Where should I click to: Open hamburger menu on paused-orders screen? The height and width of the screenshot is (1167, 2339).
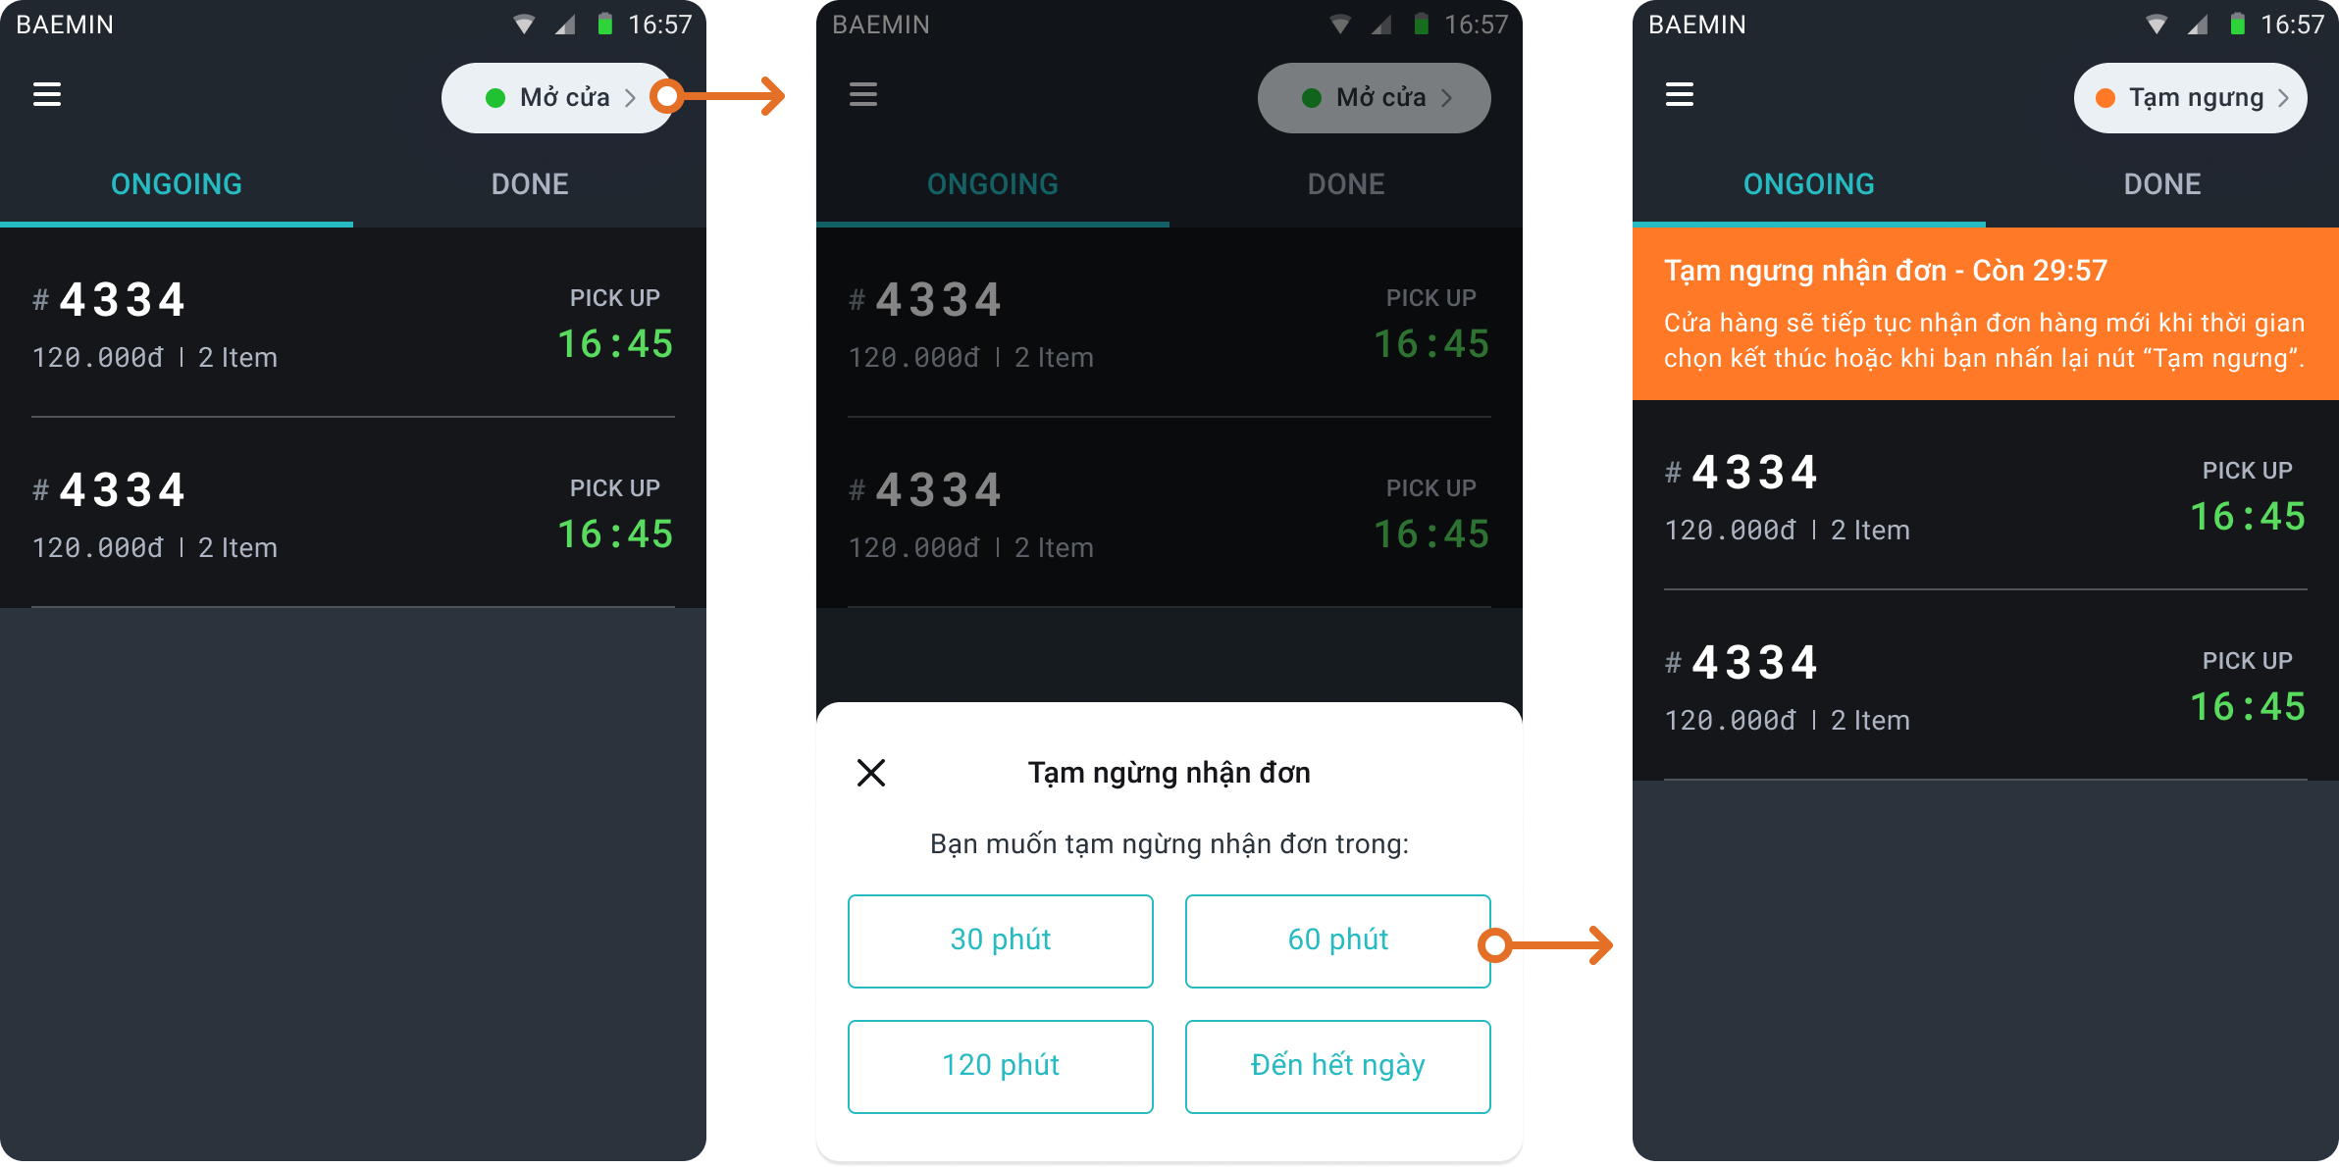1680,94
